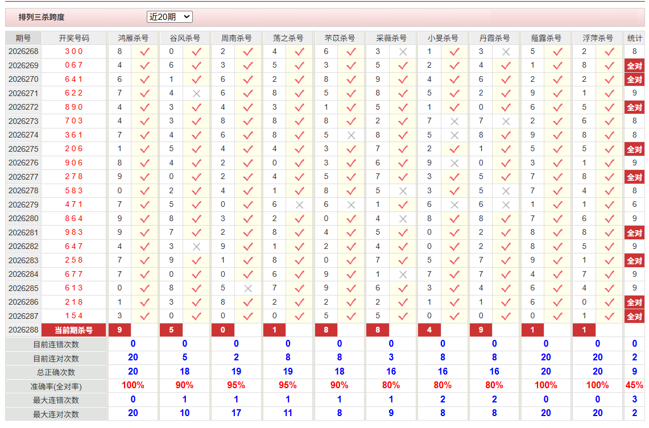
Task: Click the gray X in row 2026282 谷风杀号
Action: point(196,247)
